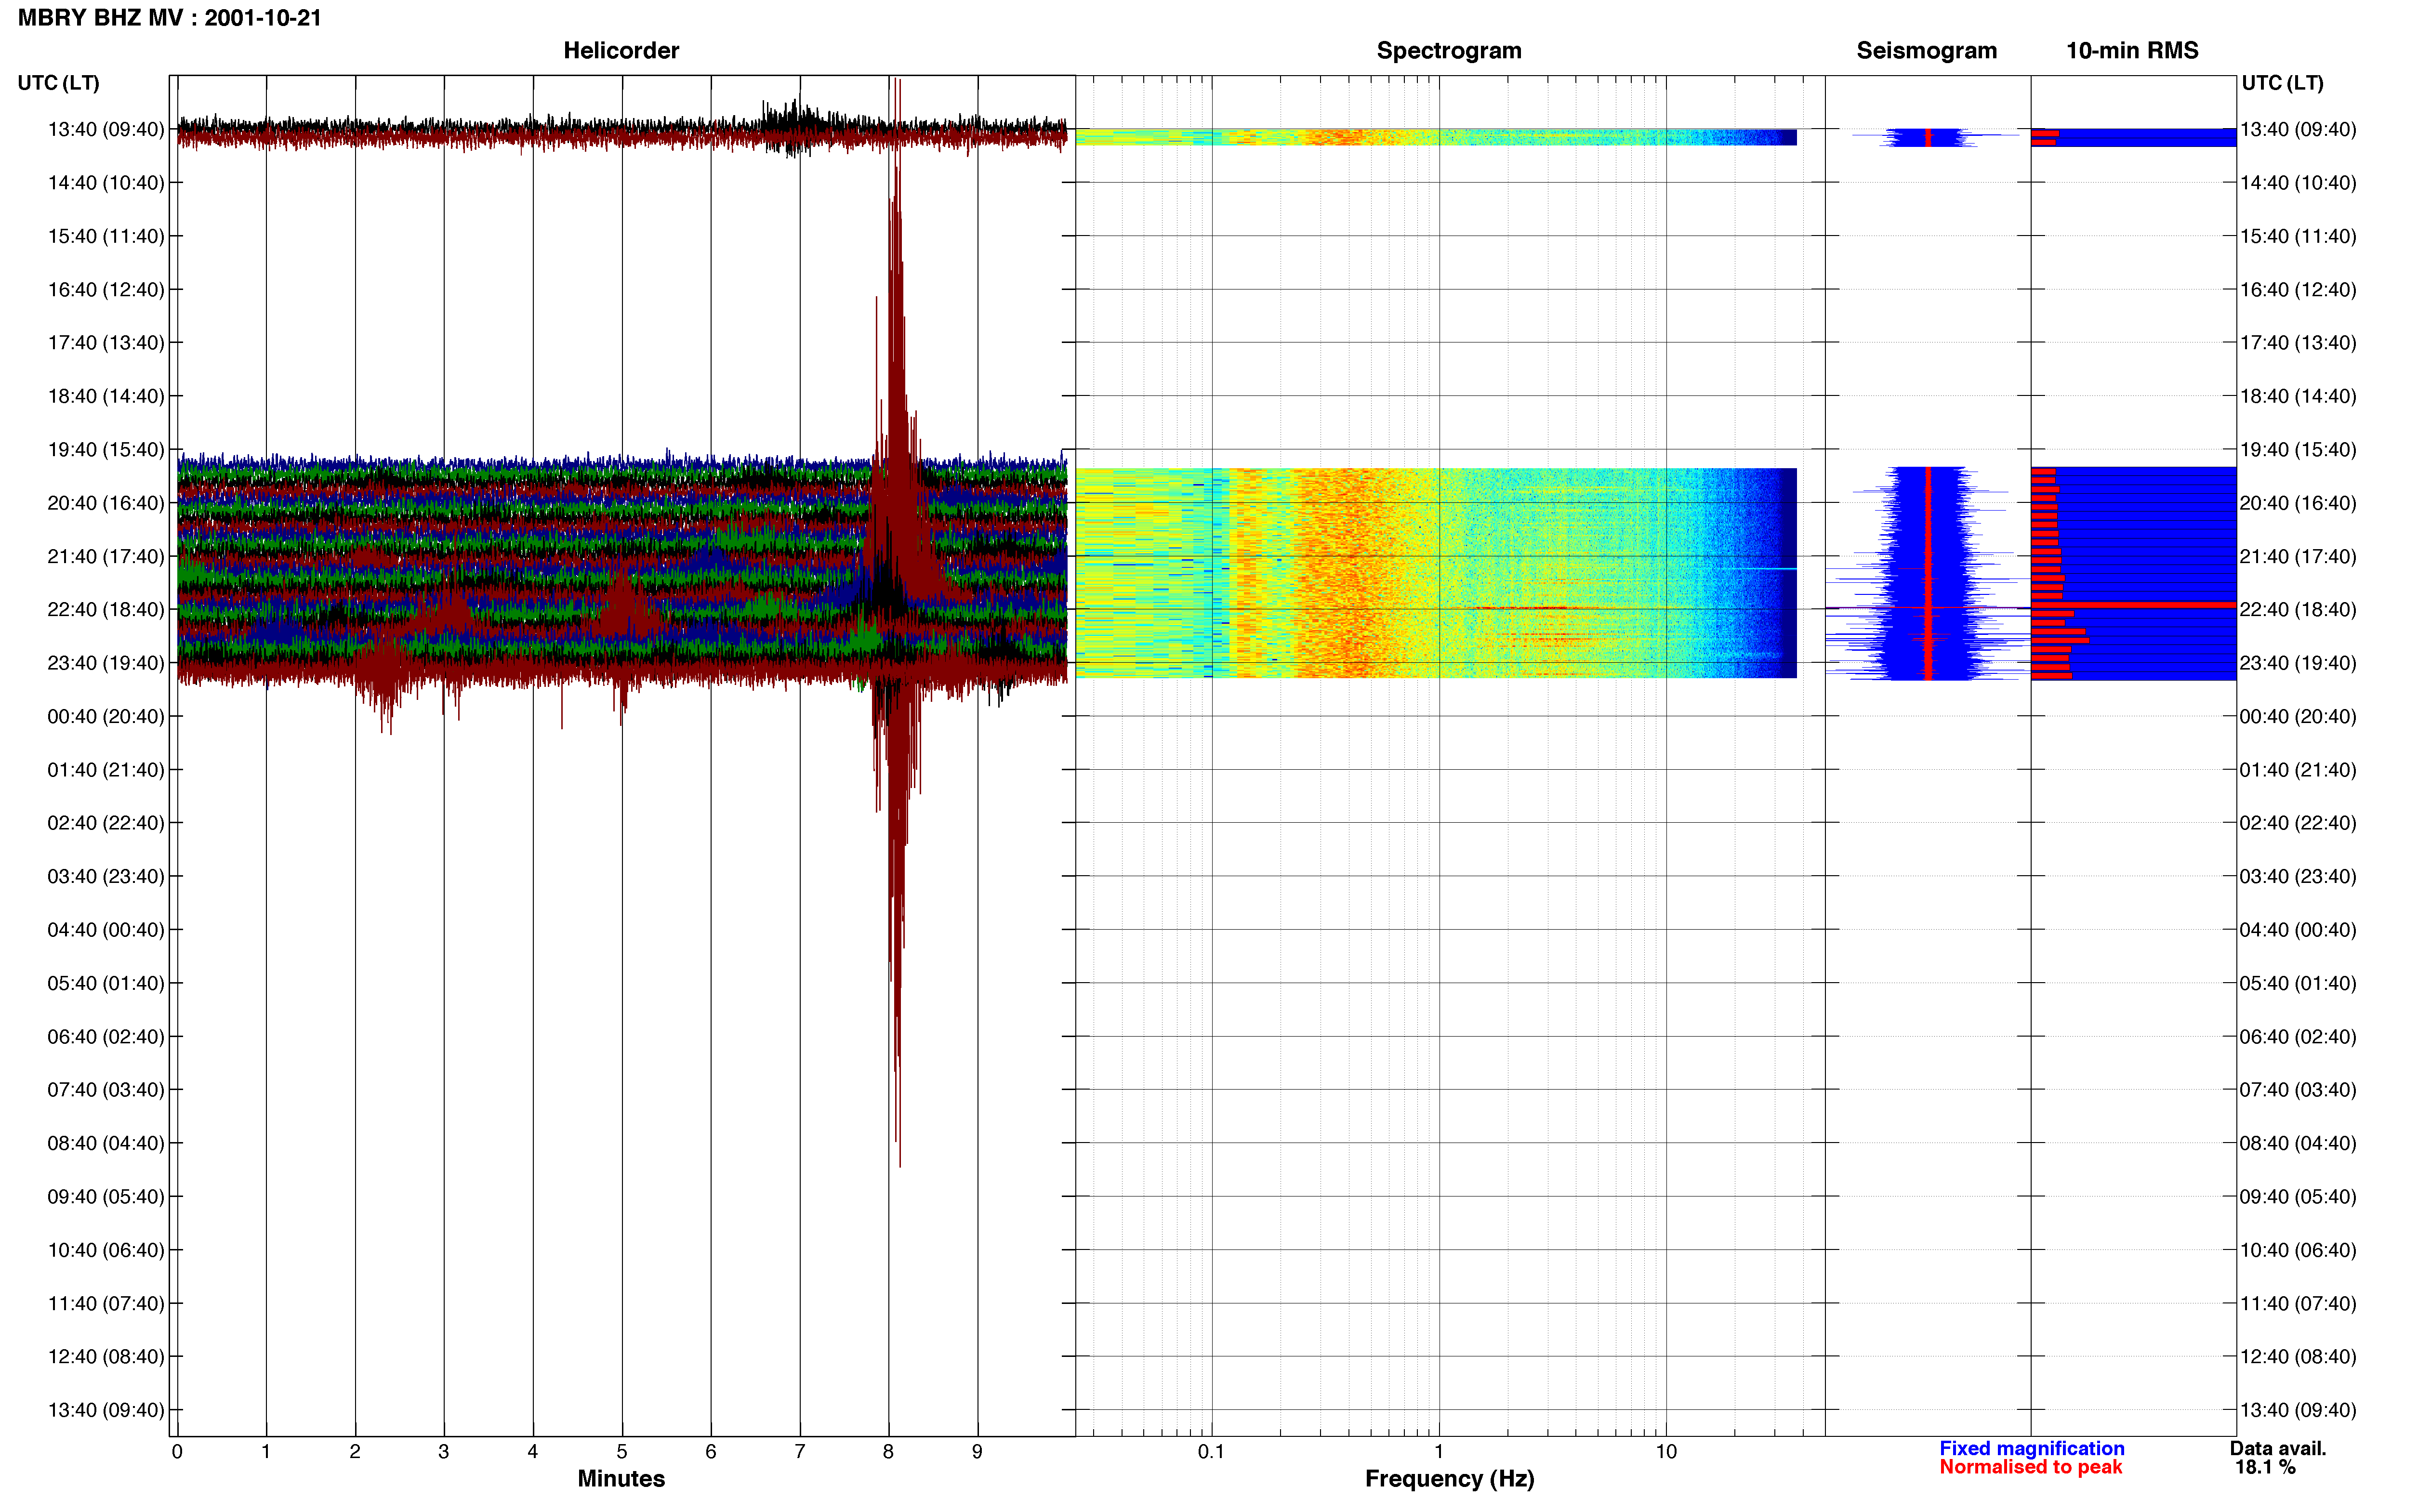Click left axis label '19:40 (15:40)'
Viewport: 2418px width, 1512px height.
(x=106, y=450)
